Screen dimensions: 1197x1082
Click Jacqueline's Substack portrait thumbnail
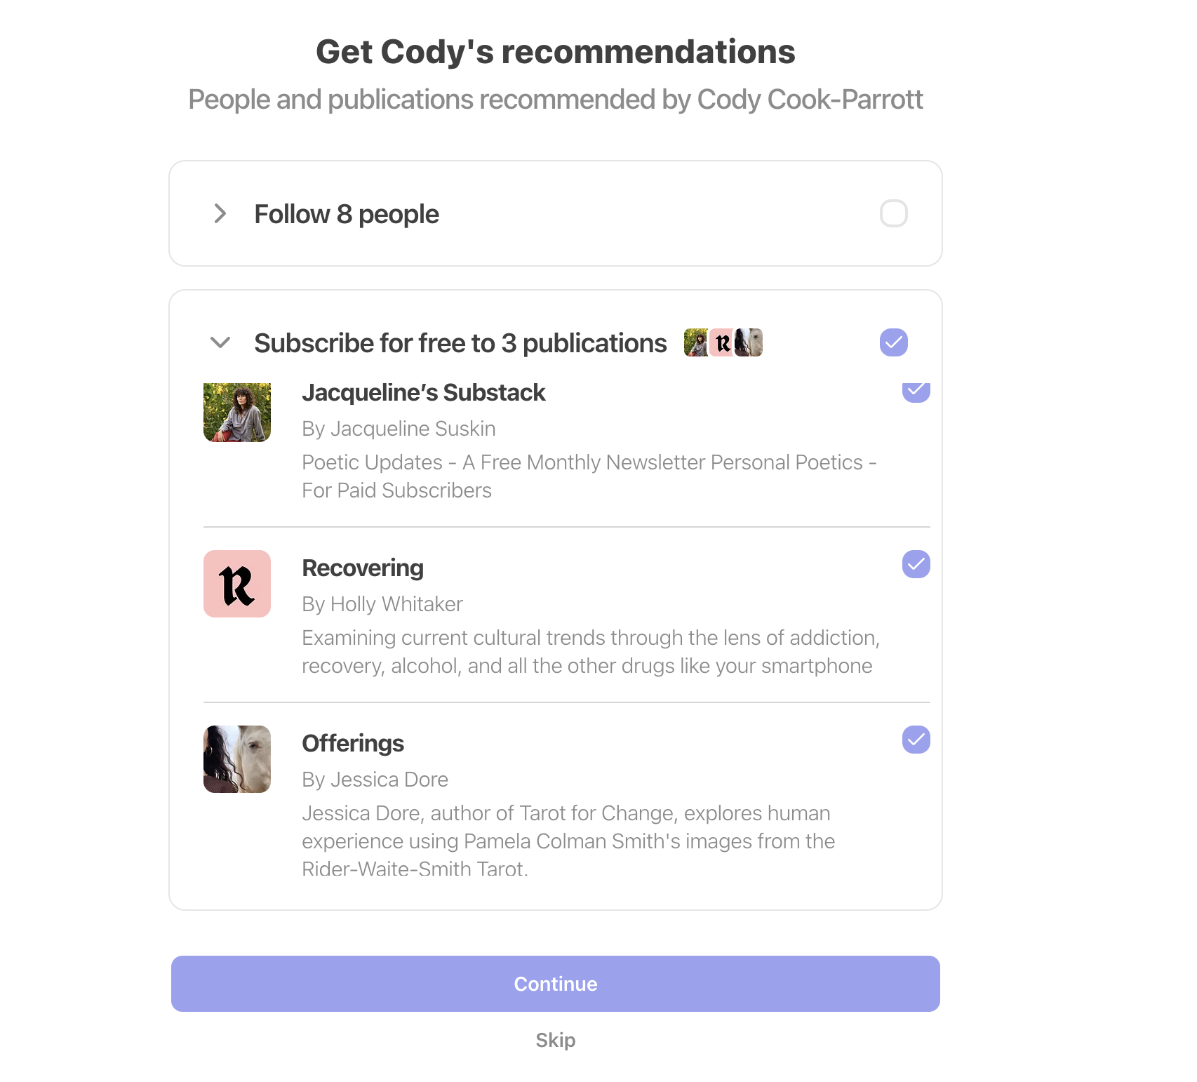click(237, 412)
